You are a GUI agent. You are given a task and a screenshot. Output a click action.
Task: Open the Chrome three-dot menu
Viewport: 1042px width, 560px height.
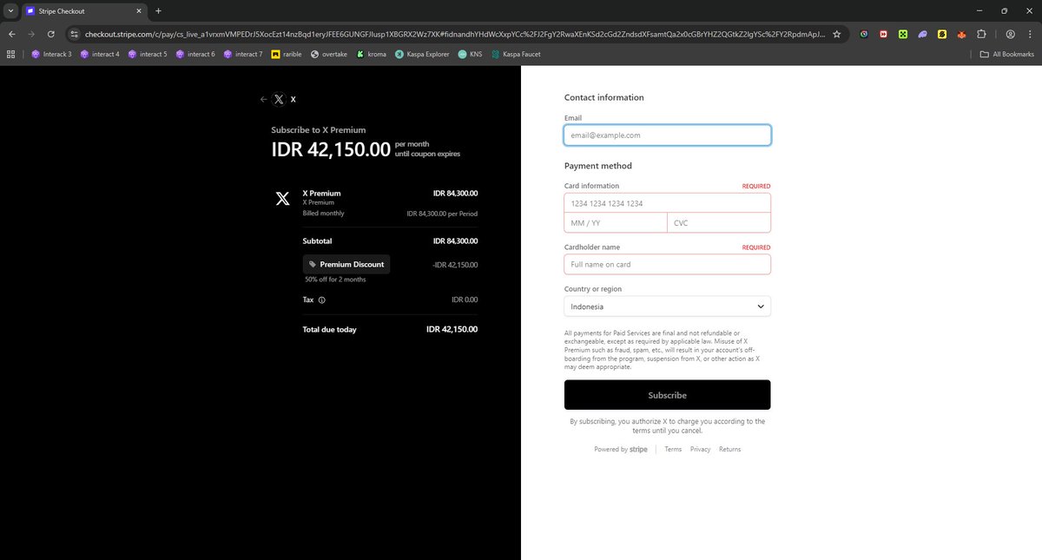(x=1030, y=35)
